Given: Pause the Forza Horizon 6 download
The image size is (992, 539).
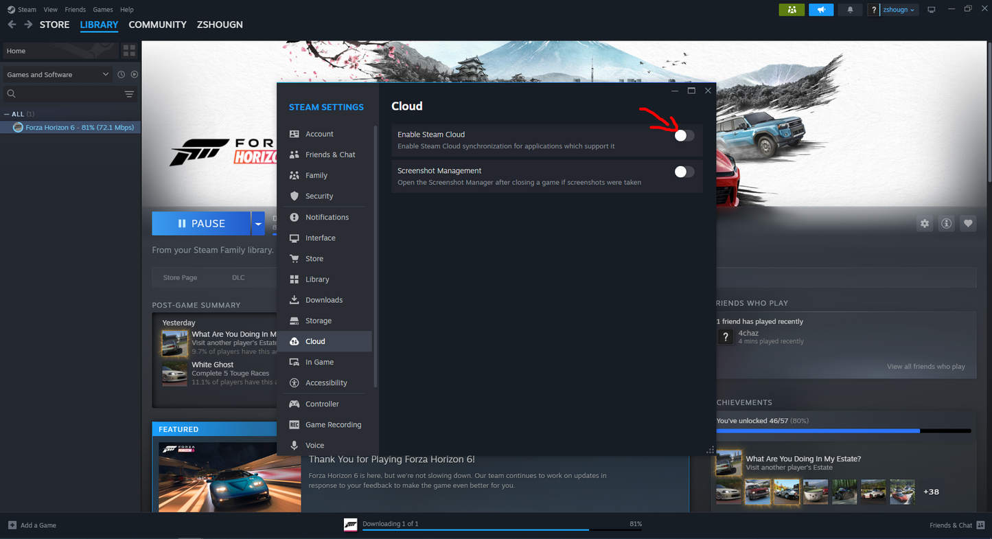Looking at the screenshot, I should pos(201,224).
